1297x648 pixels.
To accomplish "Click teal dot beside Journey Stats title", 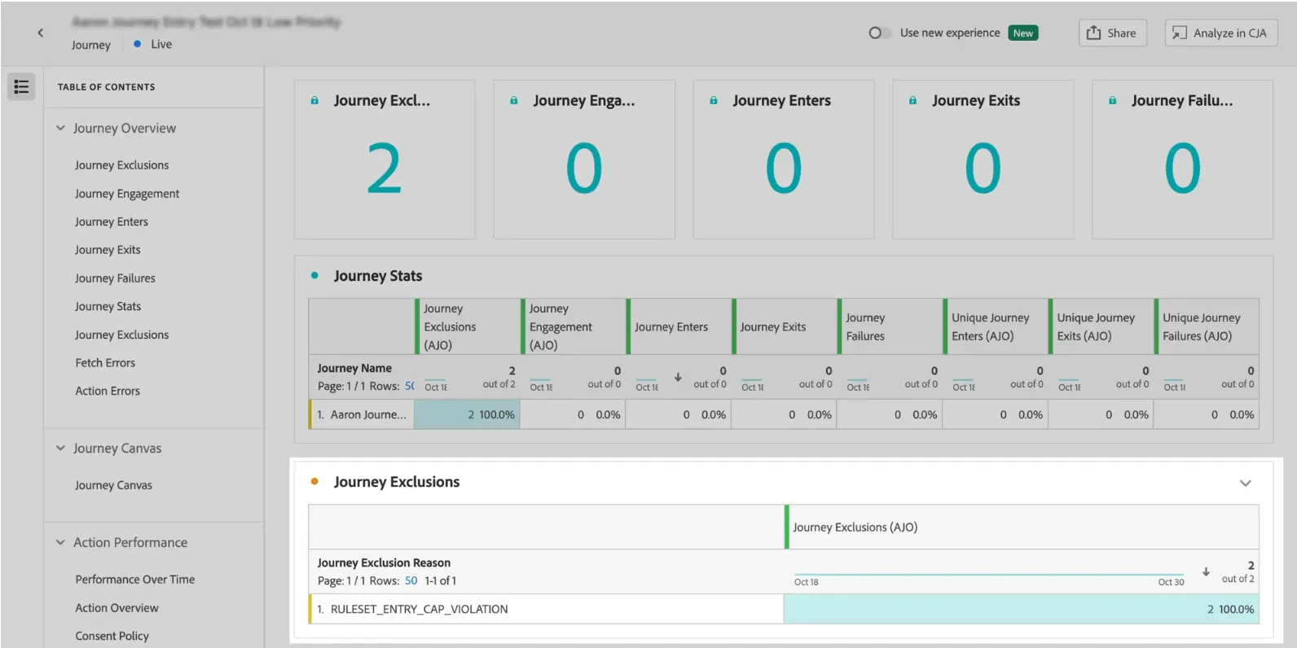I will coord(314,276).
